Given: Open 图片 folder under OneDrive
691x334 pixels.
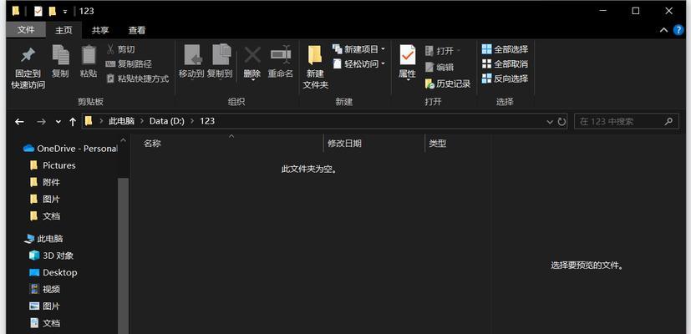Looking at the screenshot, I should pos(44,200).
